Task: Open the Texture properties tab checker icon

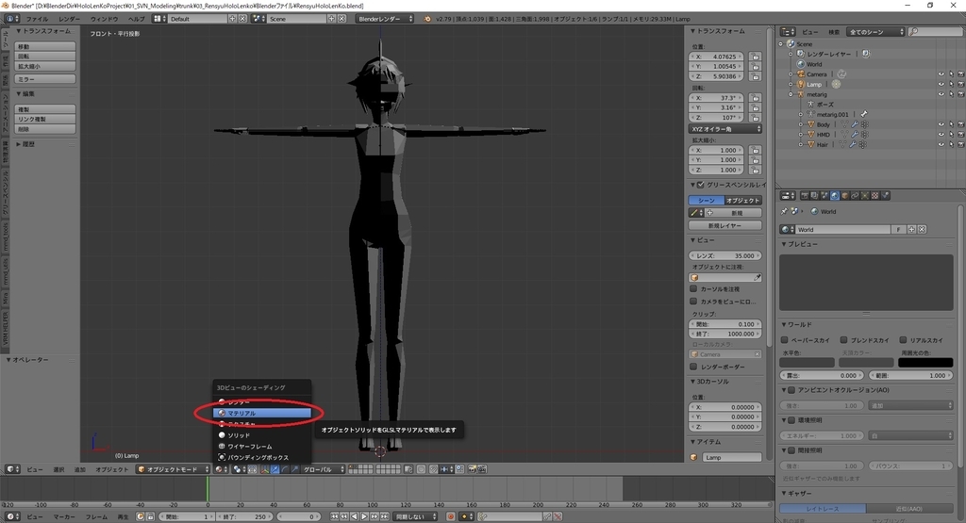Action: [x=874, y=196]
